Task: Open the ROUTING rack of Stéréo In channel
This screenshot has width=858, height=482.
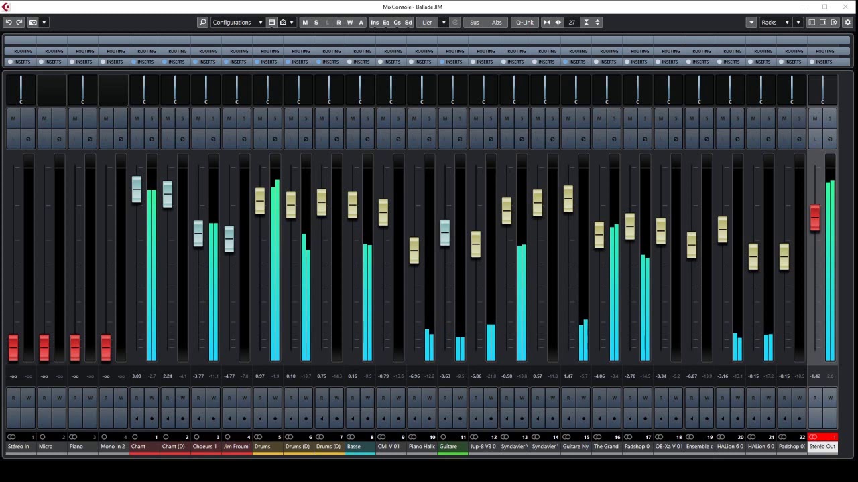Action: point(21,51)
